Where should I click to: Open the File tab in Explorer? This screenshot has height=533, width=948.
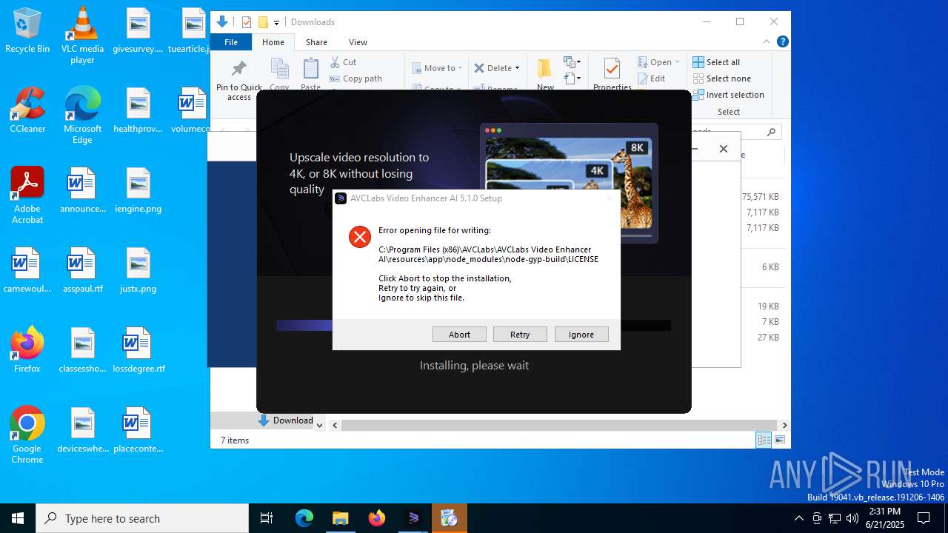tap(231, 42)
